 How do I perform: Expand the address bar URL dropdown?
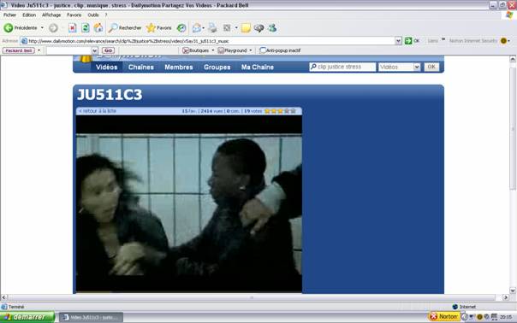[x=398, y=41]
